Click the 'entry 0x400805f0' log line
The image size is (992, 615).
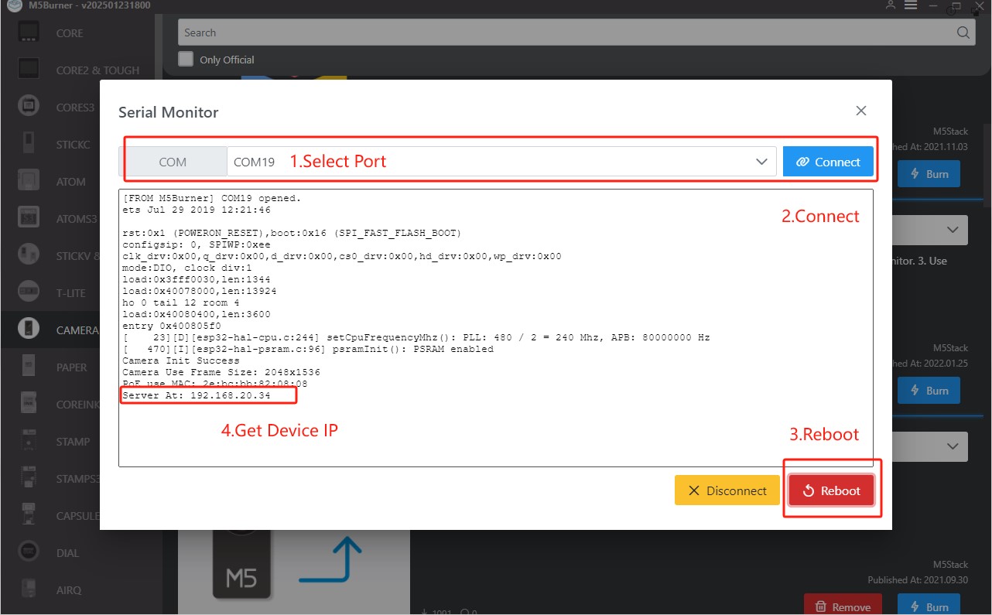[x=171, y=326]
